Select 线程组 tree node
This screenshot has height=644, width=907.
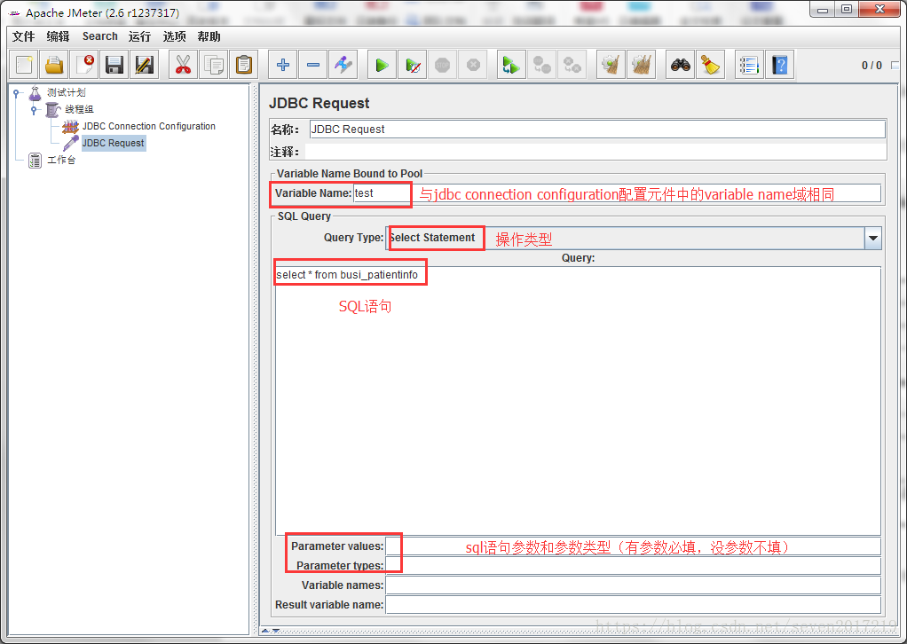[79, 109]
